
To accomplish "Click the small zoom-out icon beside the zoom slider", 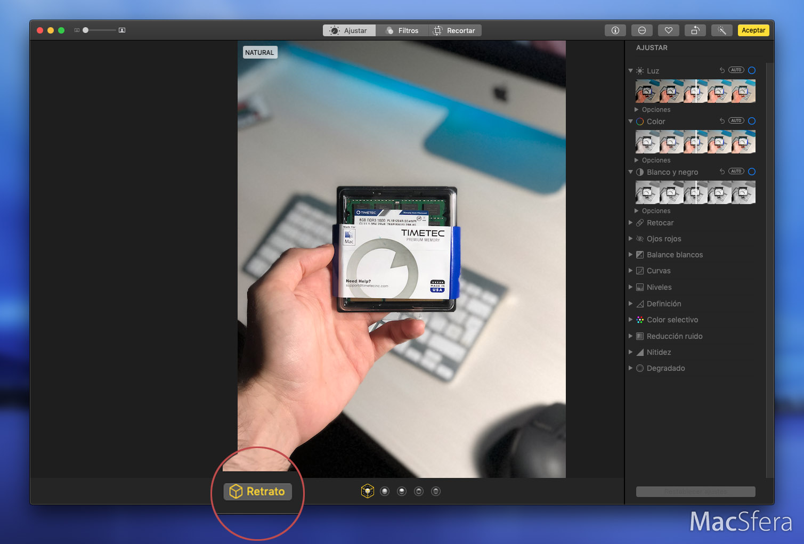I will coord(77,30).
